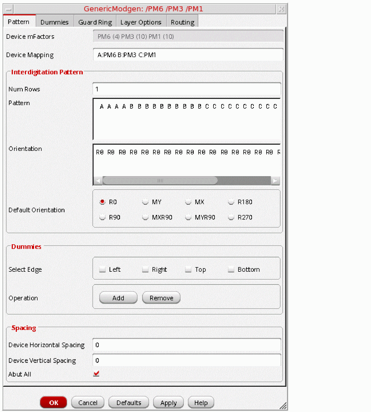This screenshot has height=412, width=371.
Task: Click the Add dummies button
Action: click(118, 298)
